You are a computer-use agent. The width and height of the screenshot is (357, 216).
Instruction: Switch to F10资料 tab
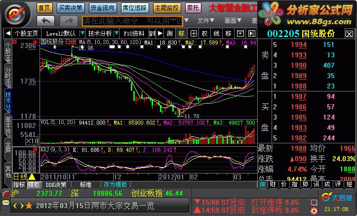[x=134, y=34]
